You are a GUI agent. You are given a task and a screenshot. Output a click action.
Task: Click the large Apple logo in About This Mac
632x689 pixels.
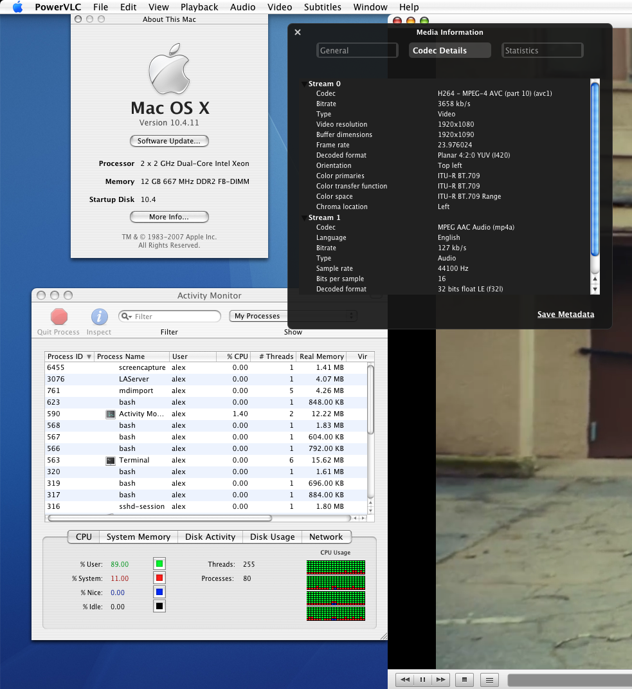click(170, 69)
